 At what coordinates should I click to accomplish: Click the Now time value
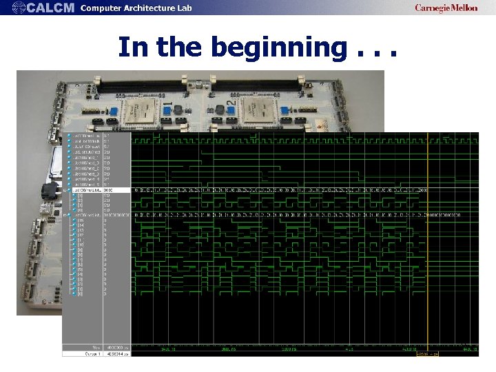click(x=118, y=347)
